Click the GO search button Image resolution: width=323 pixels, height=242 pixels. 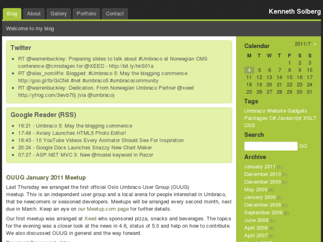pyautogui.click(x=303, y=146)
